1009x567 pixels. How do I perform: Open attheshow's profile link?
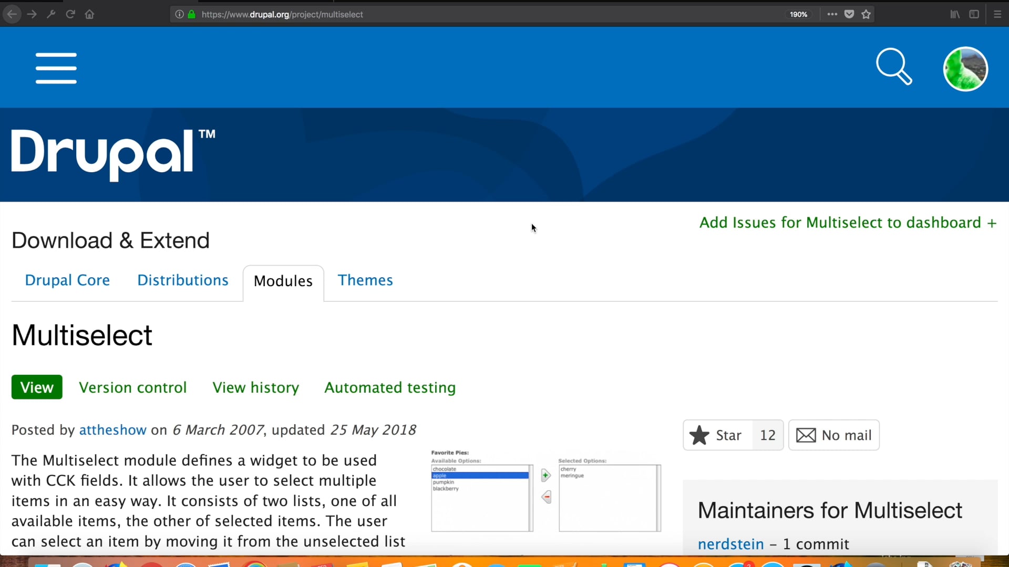point(112,429)
